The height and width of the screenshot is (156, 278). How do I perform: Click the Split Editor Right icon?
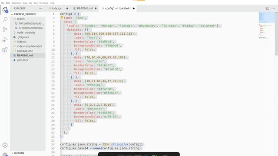pyautogui.click(x=268, y=8)
